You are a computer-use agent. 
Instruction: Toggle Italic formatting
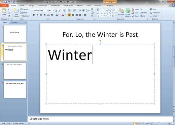(37, 15)
